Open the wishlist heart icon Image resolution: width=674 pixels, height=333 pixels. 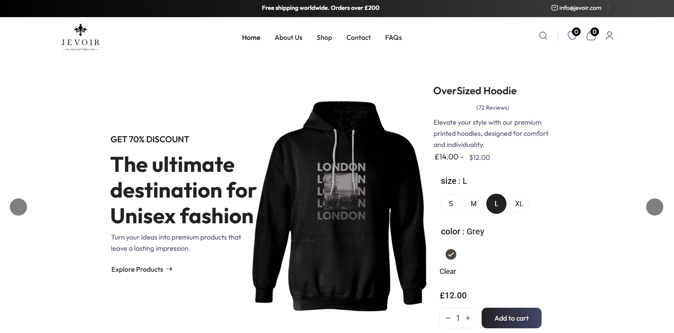pyautogui.click(x=572, y=36)
